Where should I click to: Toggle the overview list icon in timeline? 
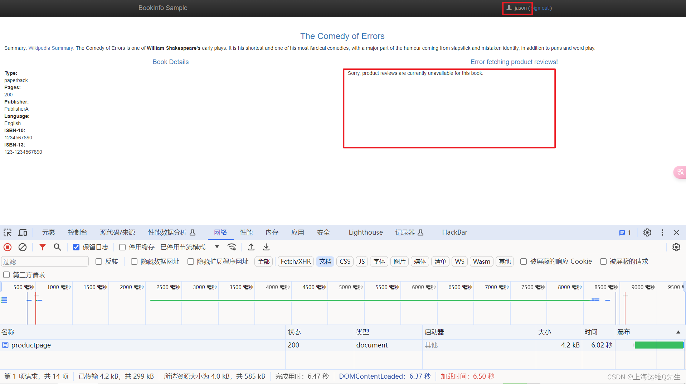pos(4,300)
